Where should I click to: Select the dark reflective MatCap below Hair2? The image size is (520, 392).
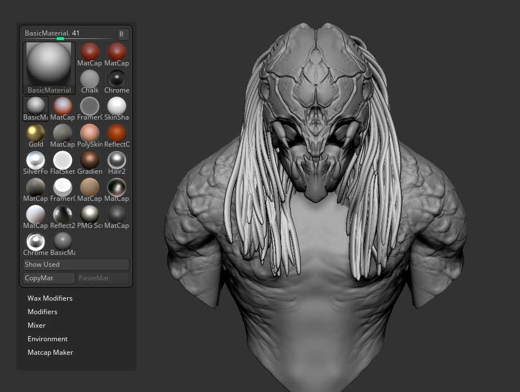[x=117, y=190]
